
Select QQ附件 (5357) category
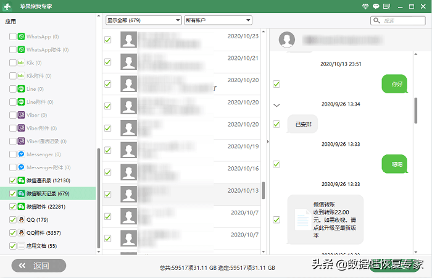pyautogui.click(x=48, y=233)
